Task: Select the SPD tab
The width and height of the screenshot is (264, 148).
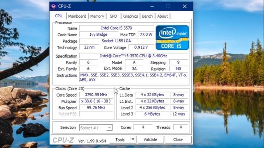Action: 113,16
